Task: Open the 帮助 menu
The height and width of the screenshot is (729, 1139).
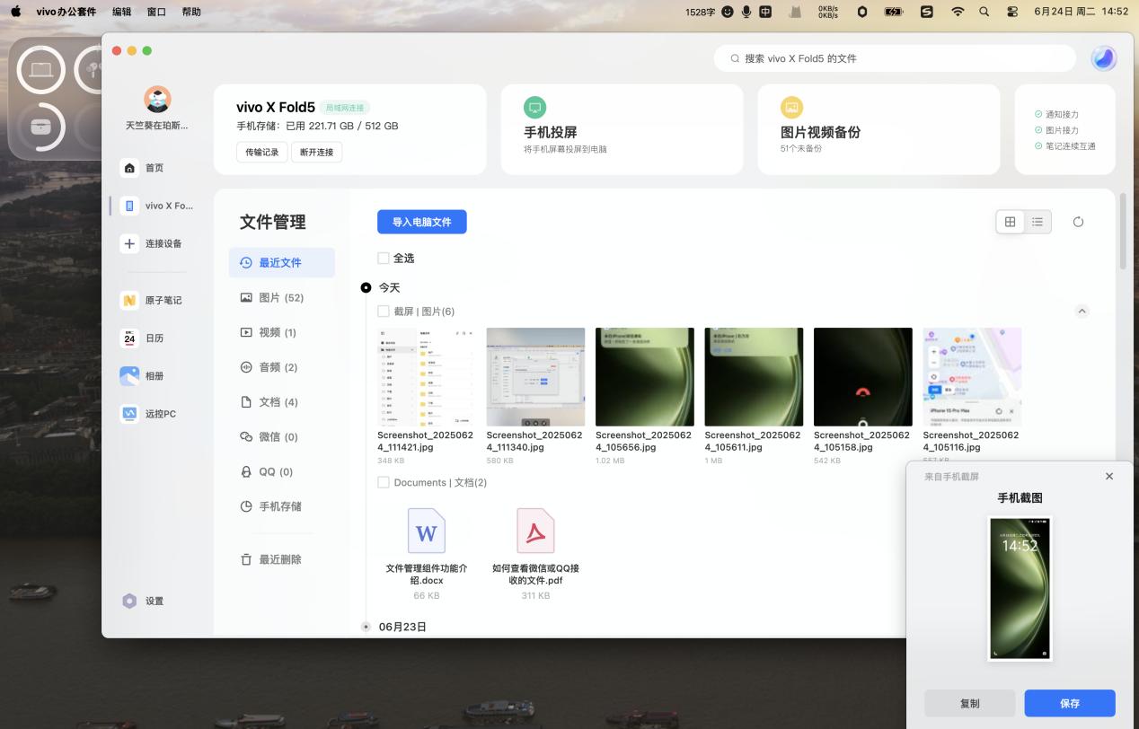Action: (191, 12)
